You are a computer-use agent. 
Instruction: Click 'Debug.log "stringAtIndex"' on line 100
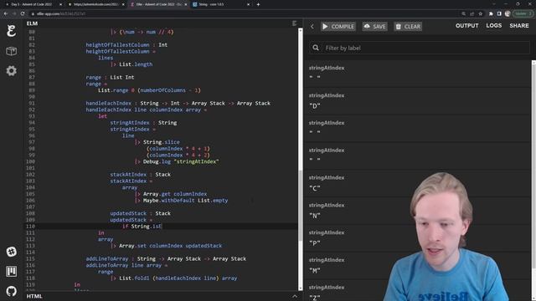(181, 161)
